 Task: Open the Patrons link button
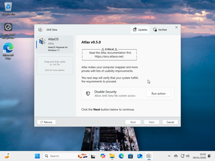[x=46, y=122]
